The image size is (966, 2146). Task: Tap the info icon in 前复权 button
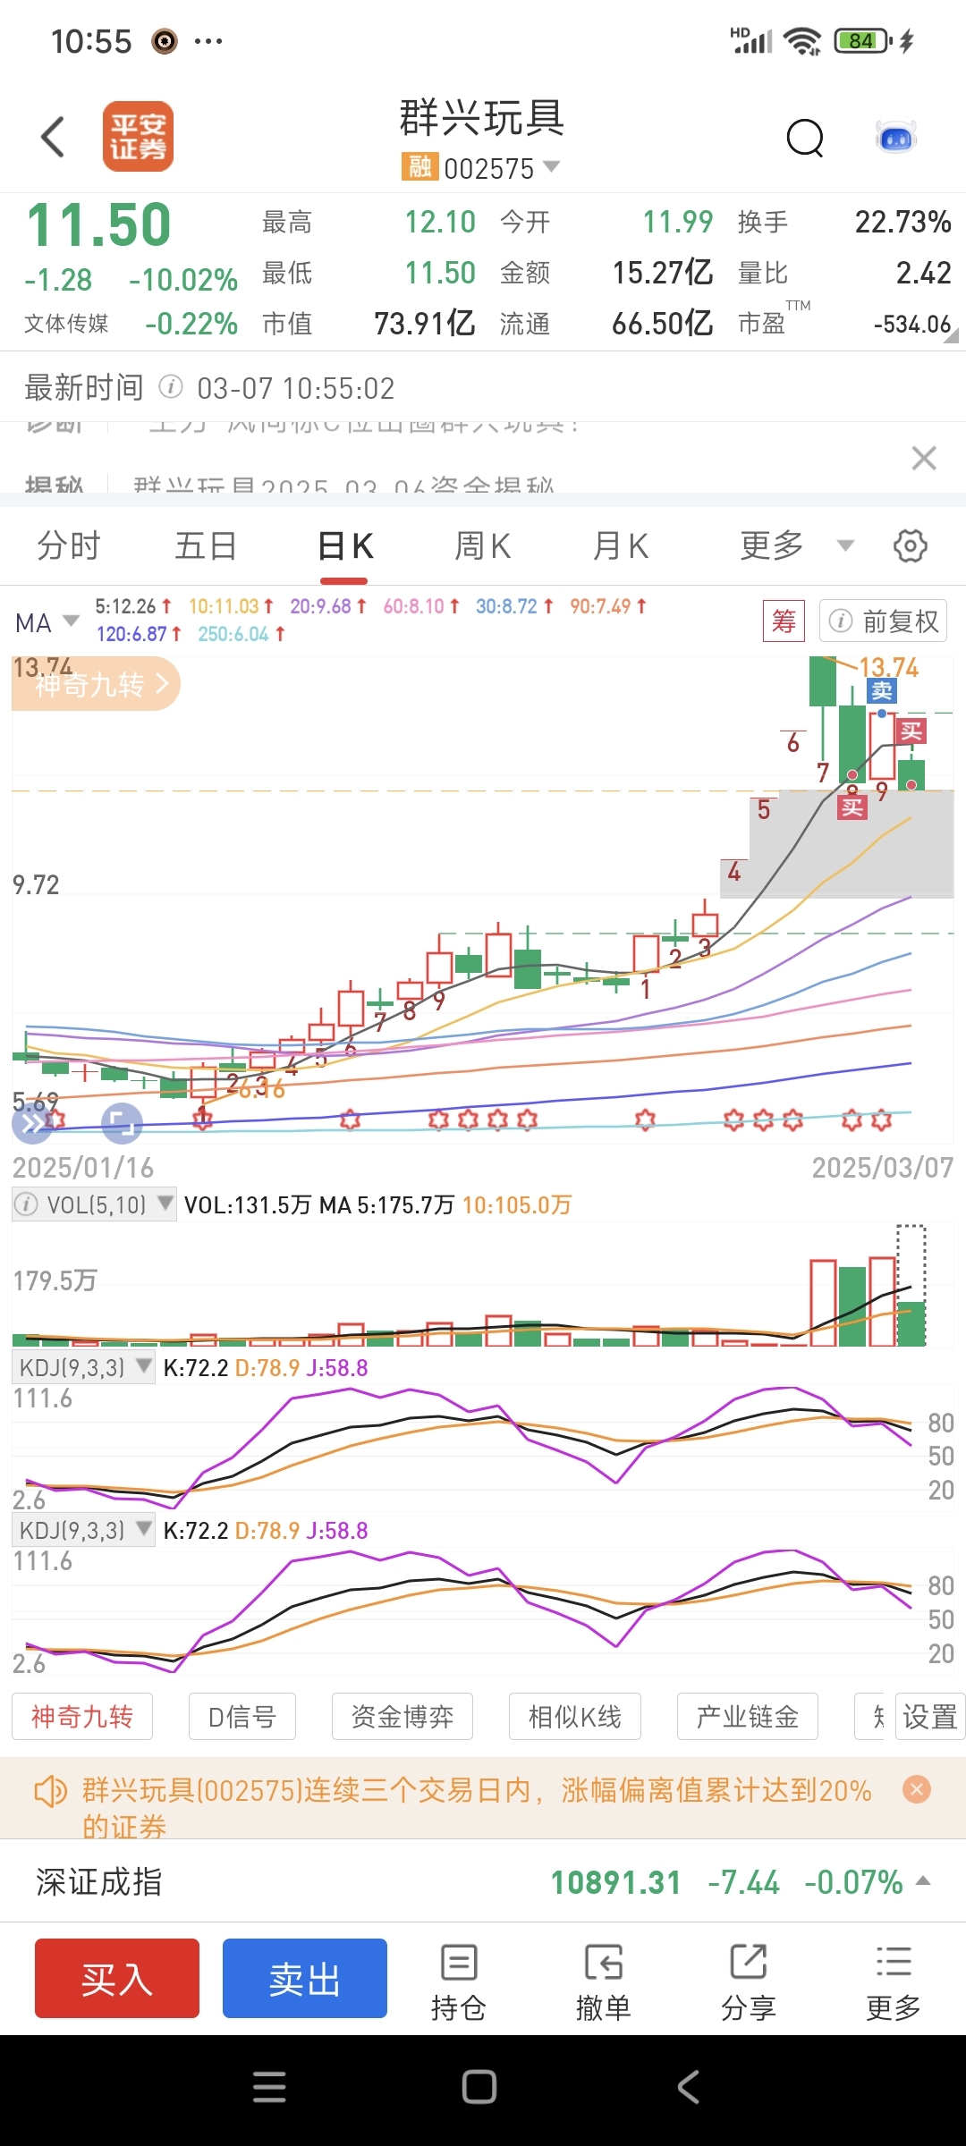point(841,621)
